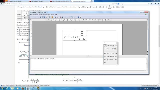Open Internet Explorer from taskbar

[x=7, y=88]
